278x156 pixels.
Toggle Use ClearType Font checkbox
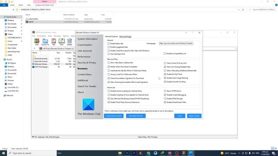(109, 54)
